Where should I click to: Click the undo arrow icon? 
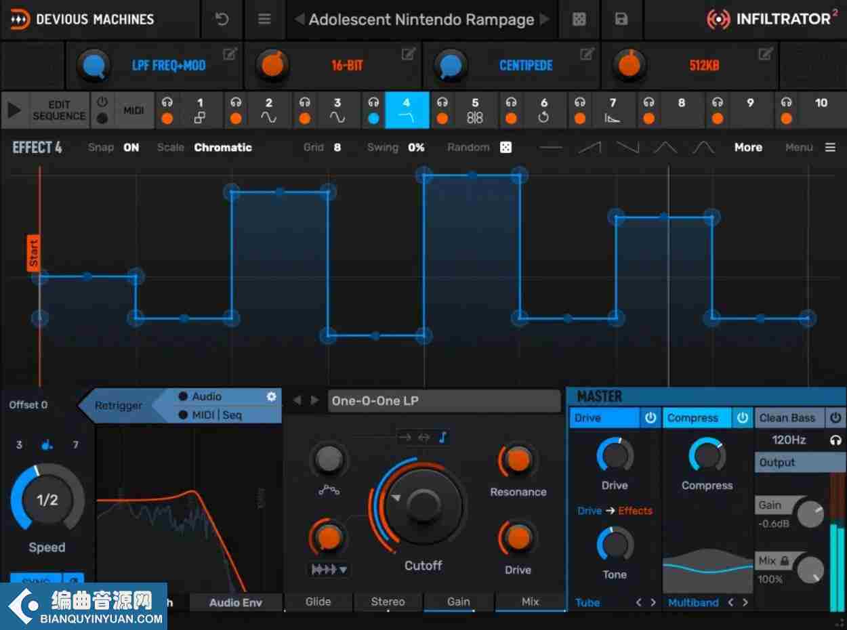coord(222,20)
